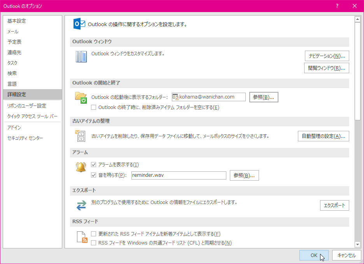Image resolution: width=364 pixels, height=264 pixels.
Task: Click the startup folder icon with power symbol
Action: click(81, 98)
